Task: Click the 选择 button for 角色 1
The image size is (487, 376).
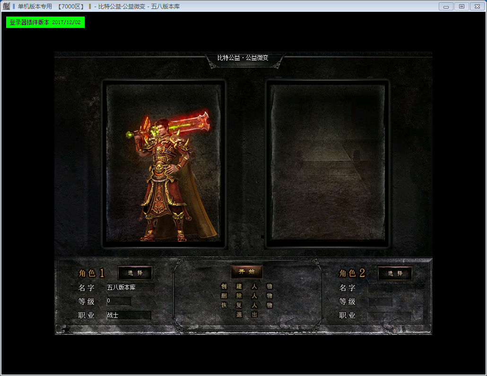Action: 135,273
